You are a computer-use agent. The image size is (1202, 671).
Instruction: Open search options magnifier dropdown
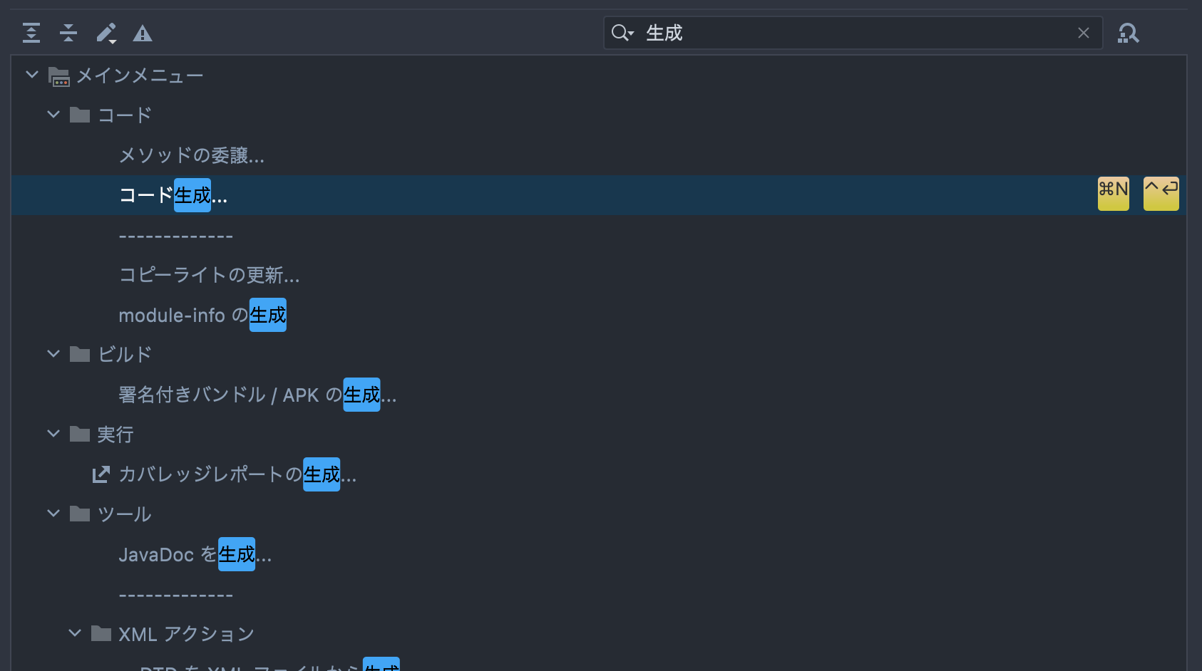coord(622,33)
